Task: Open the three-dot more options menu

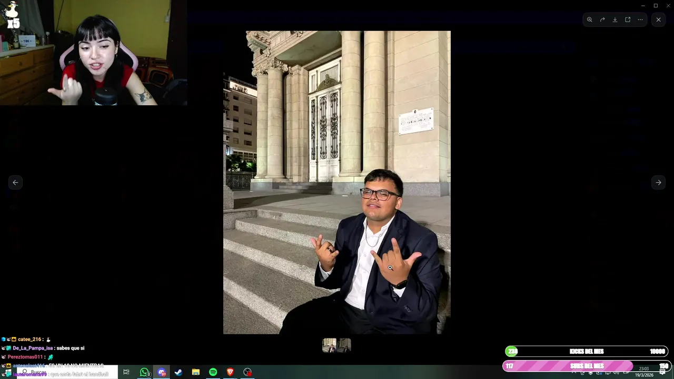Action: point(640,19)
